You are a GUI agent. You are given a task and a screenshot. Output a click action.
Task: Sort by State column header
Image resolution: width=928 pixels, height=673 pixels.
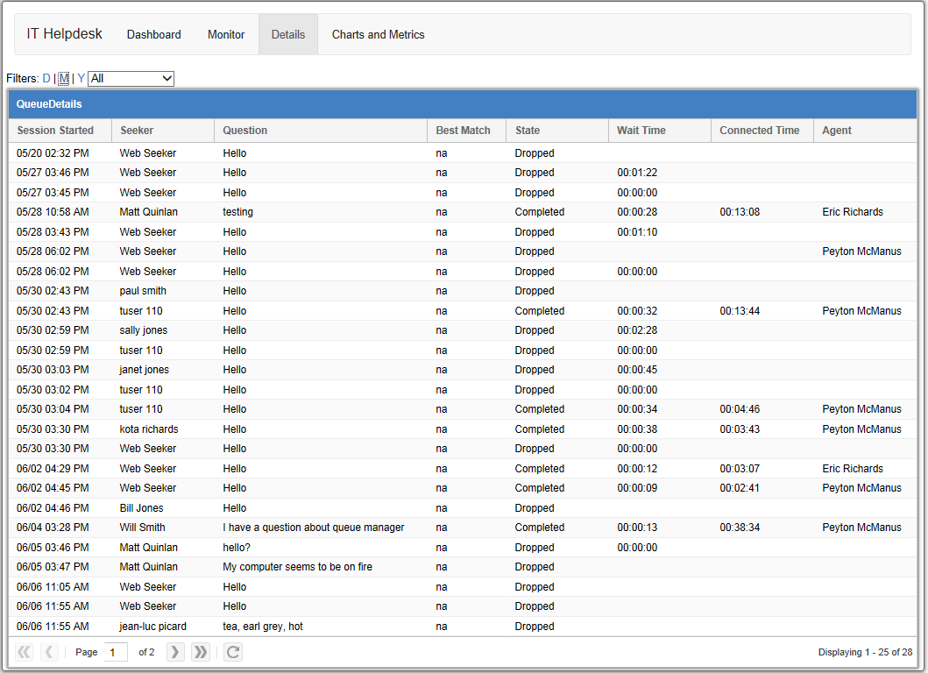[x=557, y=131]
